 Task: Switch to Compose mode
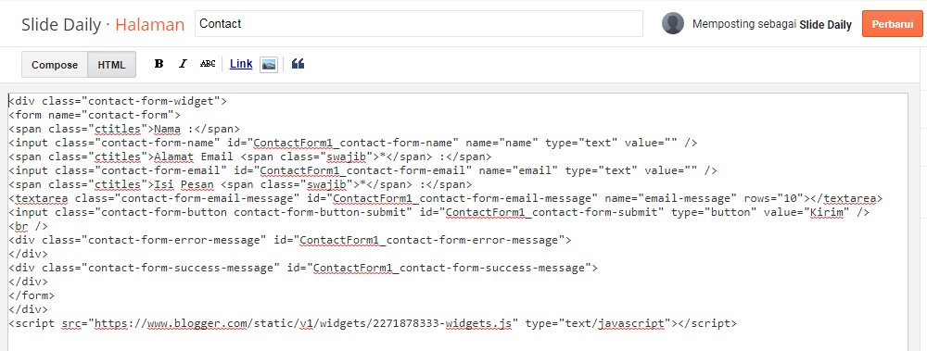pos(55,65)
